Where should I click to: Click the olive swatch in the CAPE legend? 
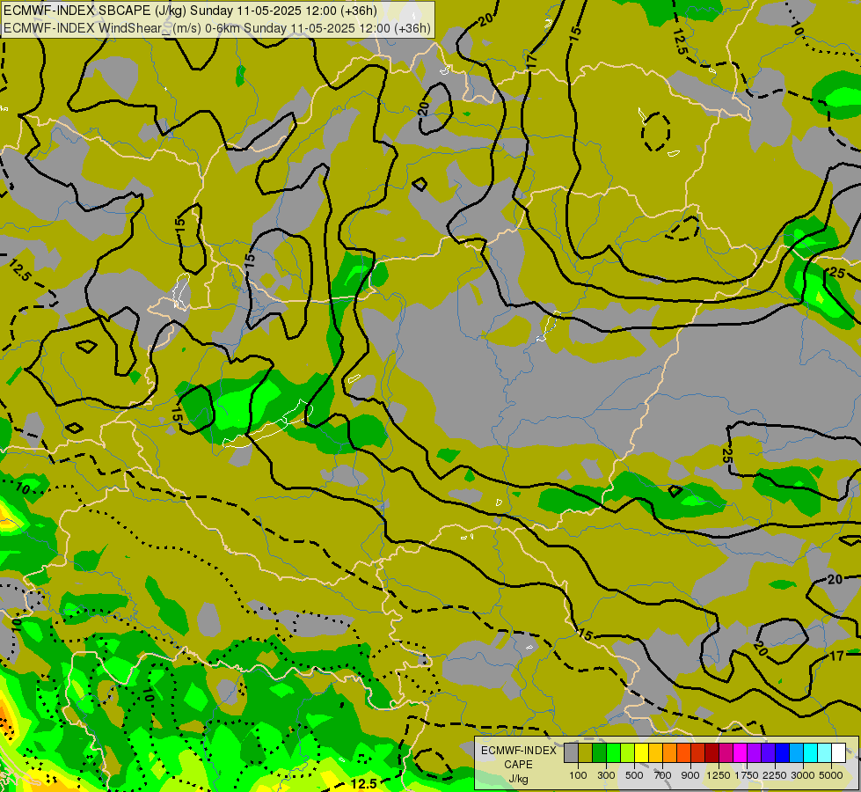(x=586, y=753)
